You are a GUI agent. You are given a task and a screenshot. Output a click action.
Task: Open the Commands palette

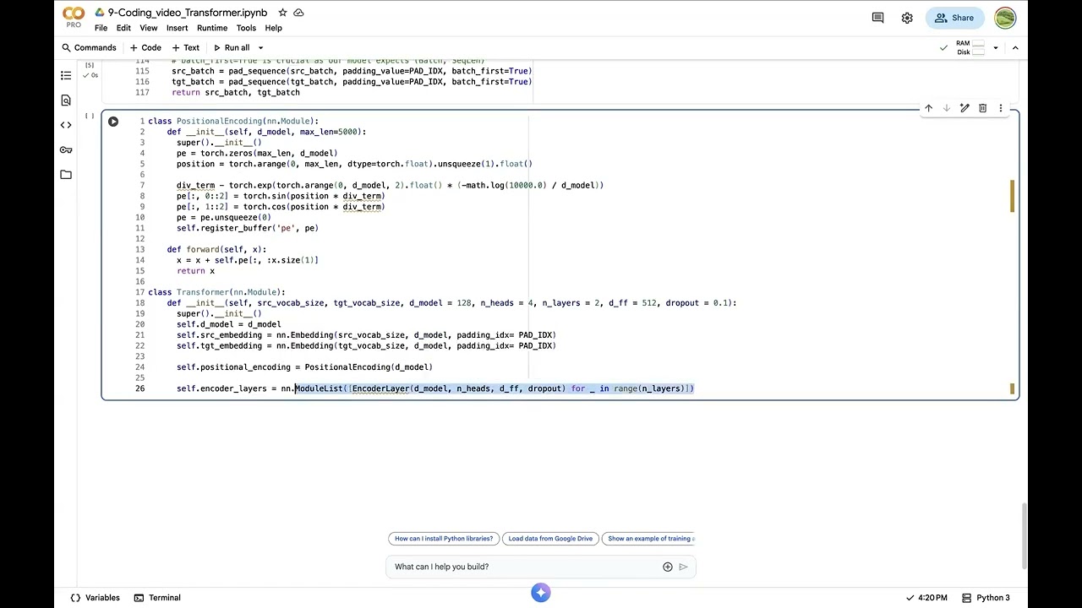click(x=89, y=48)
